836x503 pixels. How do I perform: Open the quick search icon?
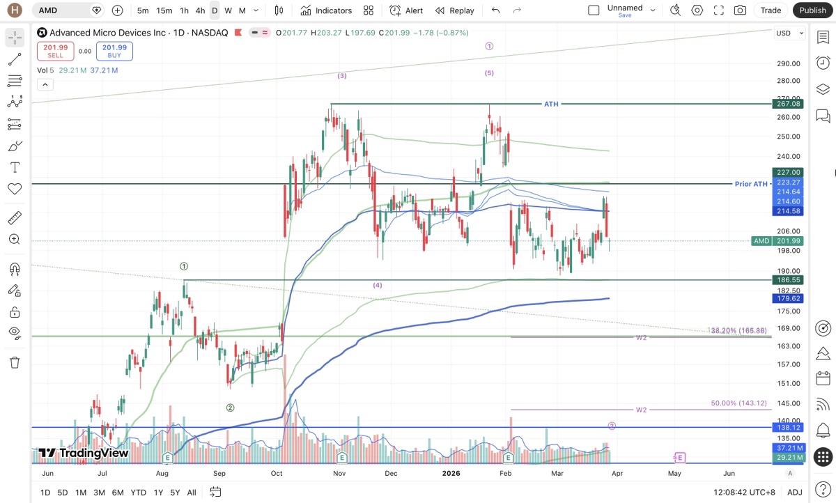click(x=675, y=10)
